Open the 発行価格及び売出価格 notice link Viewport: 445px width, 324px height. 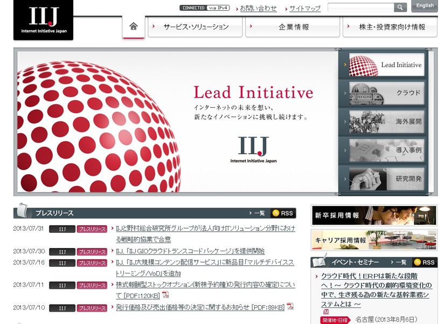(x=200, y=307)
